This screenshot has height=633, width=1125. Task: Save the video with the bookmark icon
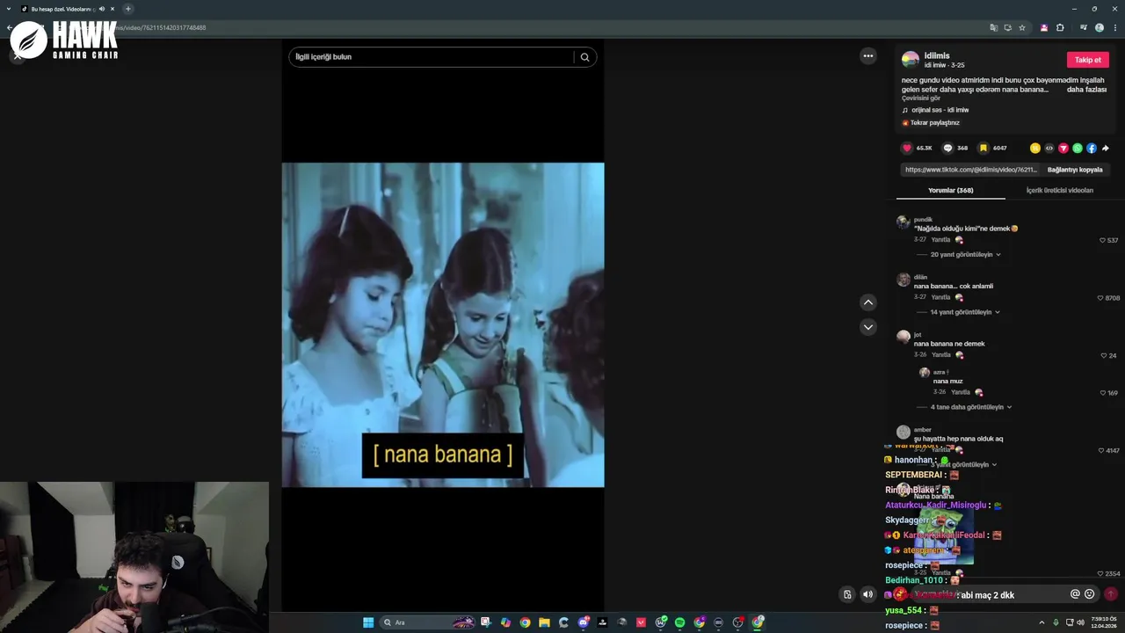(x=983, y=148)
